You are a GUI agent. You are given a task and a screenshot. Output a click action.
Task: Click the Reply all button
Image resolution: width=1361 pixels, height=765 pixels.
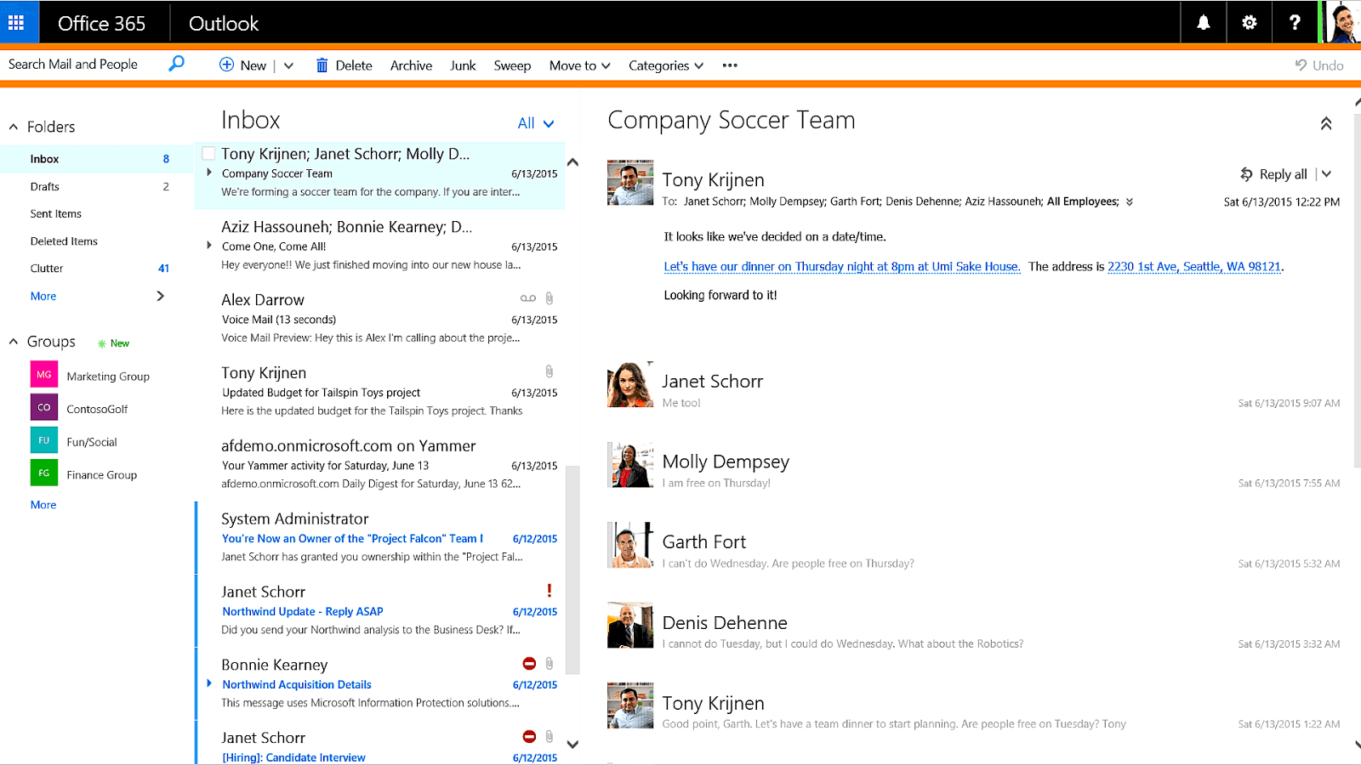(1273, 174)
